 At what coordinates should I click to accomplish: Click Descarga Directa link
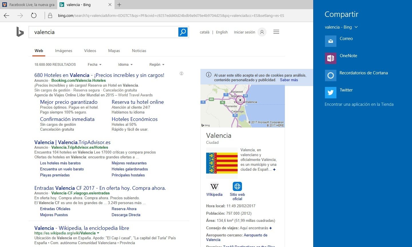[x=126, y=215]
